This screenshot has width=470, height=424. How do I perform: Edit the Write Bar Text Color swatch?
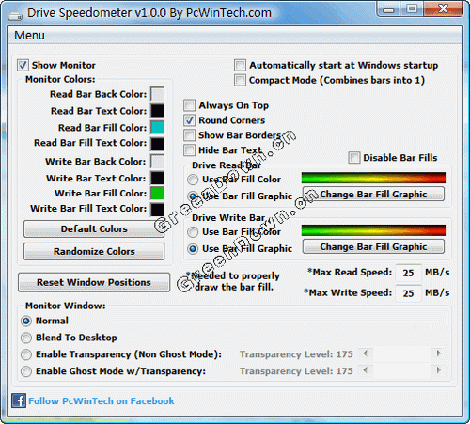click(x=157, y=178)
